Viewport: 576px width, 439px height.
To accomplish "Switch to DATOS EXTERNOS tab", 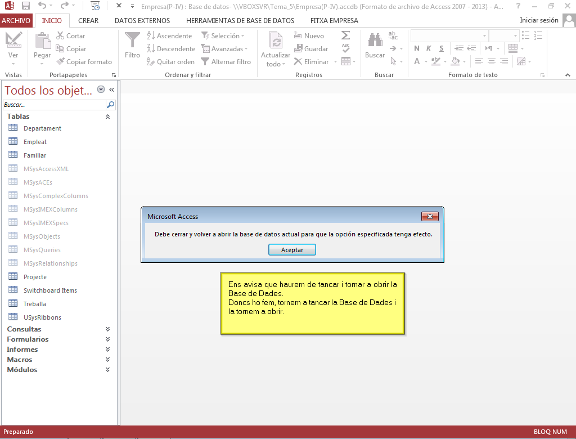I will click(x=142, y=21).
